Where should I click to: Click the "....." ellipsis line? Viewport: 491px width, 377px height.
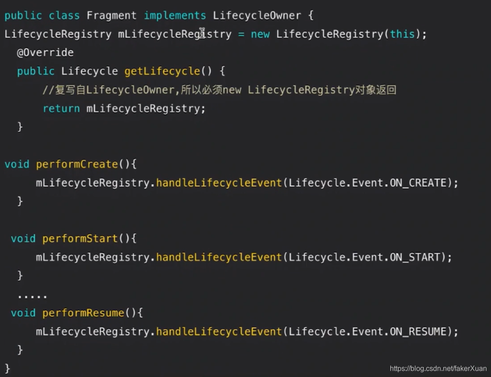click(33, 296)
